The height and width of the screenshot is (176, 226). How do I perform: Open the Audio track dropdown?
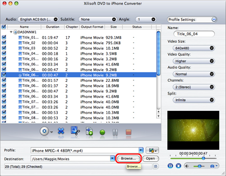(38, 19)
